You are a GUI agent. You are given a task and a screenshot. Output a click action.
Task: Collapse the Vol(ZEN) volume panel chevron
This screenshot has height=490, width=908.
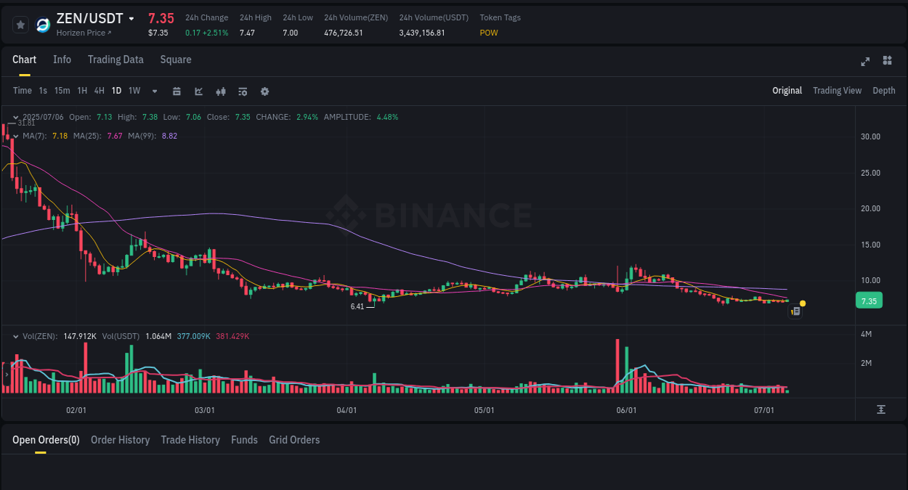coord(15,336)
